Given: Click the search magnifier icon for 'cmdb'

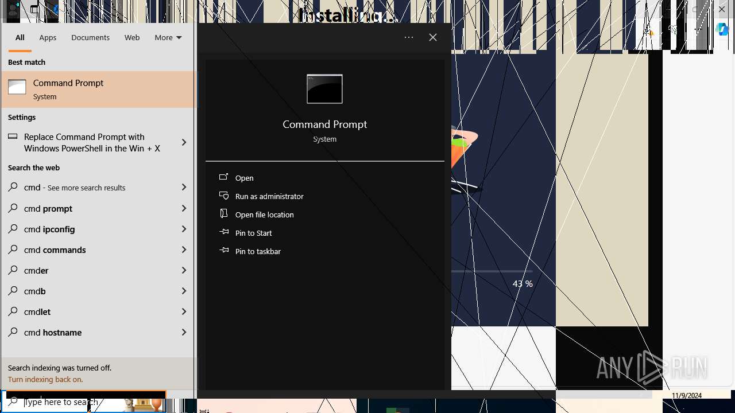Looking at the screenshot, I should point(13,291).
